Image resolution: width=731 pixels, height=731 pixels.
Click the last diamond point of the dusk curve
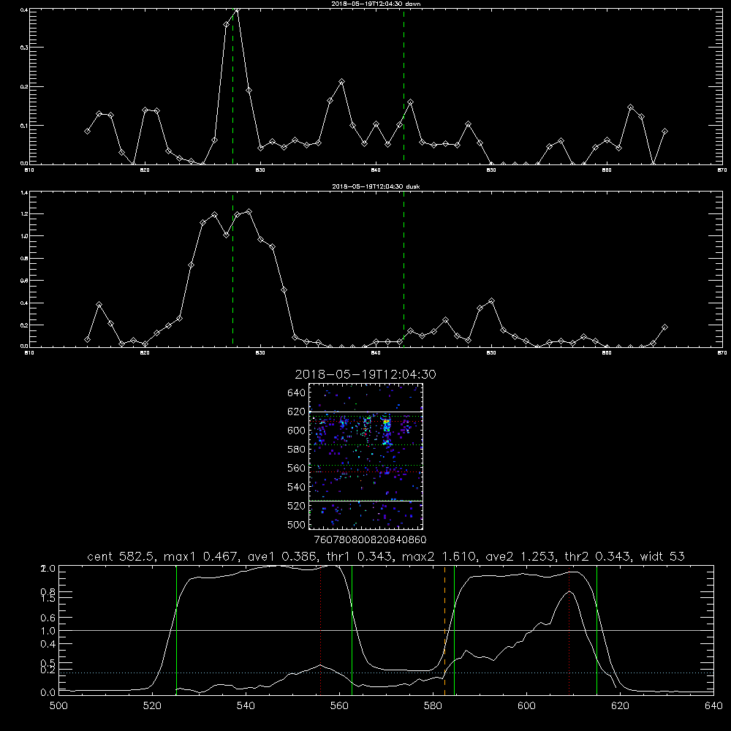click(664, 327)
